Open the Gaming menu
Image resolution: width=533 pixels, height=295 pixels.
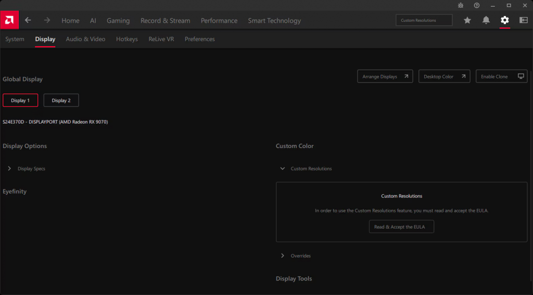pos(118,21)
